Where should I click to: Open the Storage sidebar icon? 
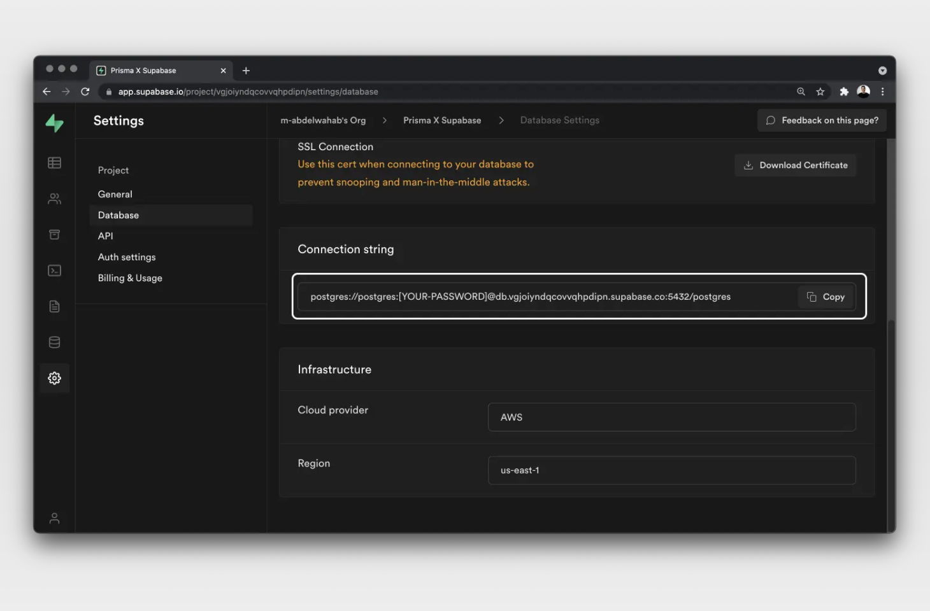[x=55, y=235]
